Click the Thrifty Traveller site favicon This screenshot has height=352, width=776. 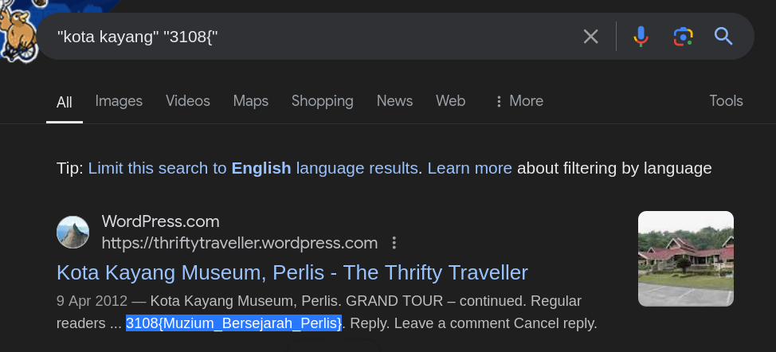(x=73, y=232)
